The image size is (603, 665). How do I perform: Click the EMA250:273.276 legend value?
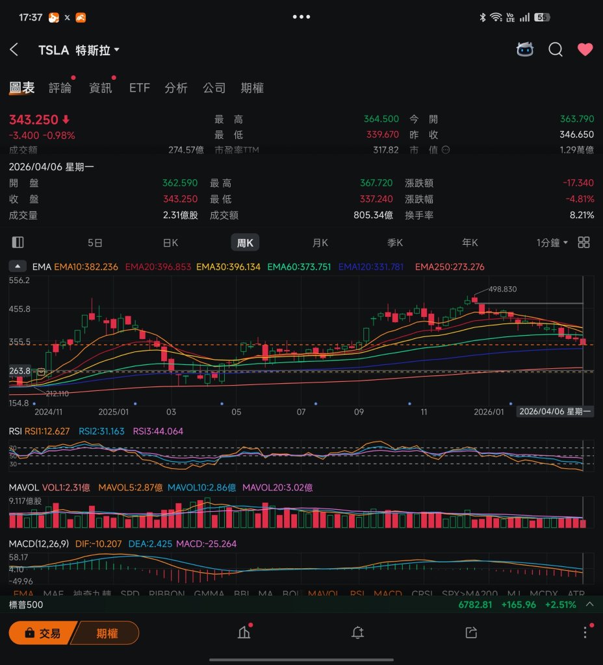[450, 267]
